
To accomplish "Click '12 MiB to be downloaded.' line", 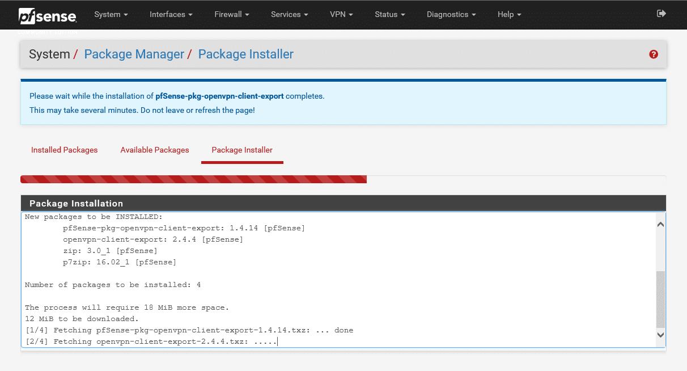I will pyautogui.click(x=82, y=319).
